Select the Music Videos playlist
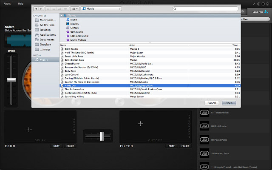The width and height of the screenshot is (272, 170). point(76,40)
